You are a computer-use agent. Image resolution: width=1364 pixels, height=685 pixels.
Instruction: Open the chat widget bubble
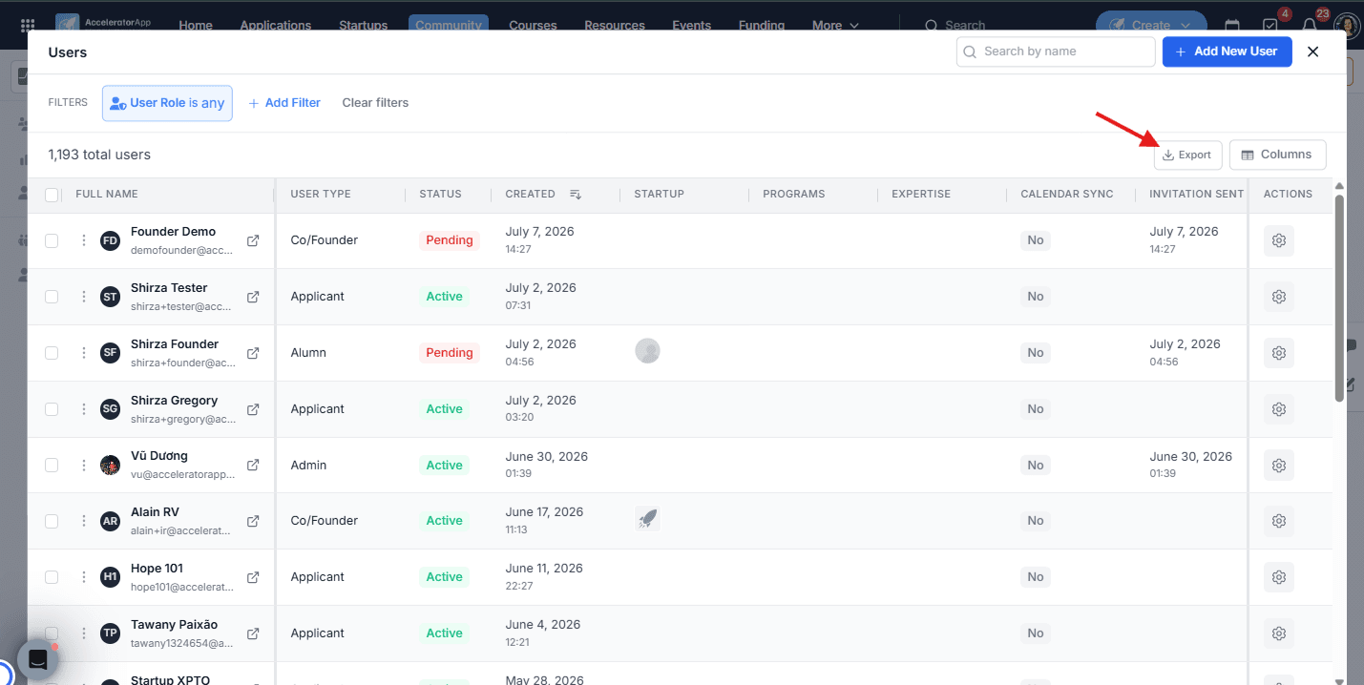click(x=38, y=659)
